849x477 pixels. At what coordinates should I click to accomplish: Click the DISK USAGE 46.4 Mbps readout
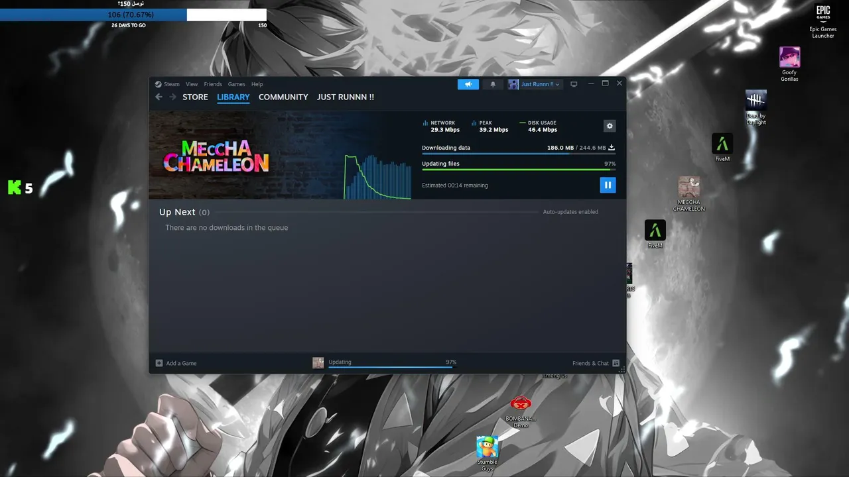(x=539, y=126)
